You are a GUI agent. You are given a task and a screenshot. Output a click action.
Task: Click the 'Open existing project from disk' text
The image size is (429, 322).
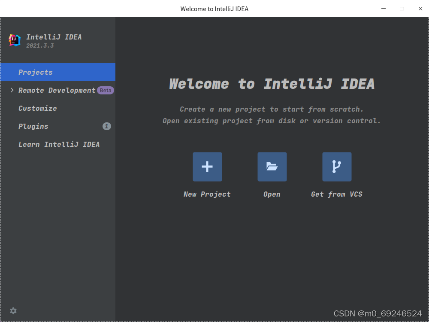click(272, 121)
